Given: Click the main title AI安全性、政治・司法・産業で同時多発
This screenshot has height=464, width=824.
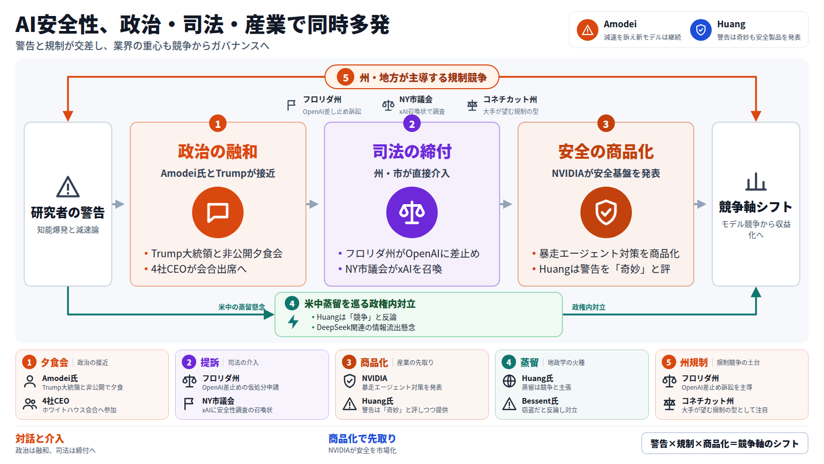Looking at the screenshot, I should pyautogui.click(x=202, y=25).
